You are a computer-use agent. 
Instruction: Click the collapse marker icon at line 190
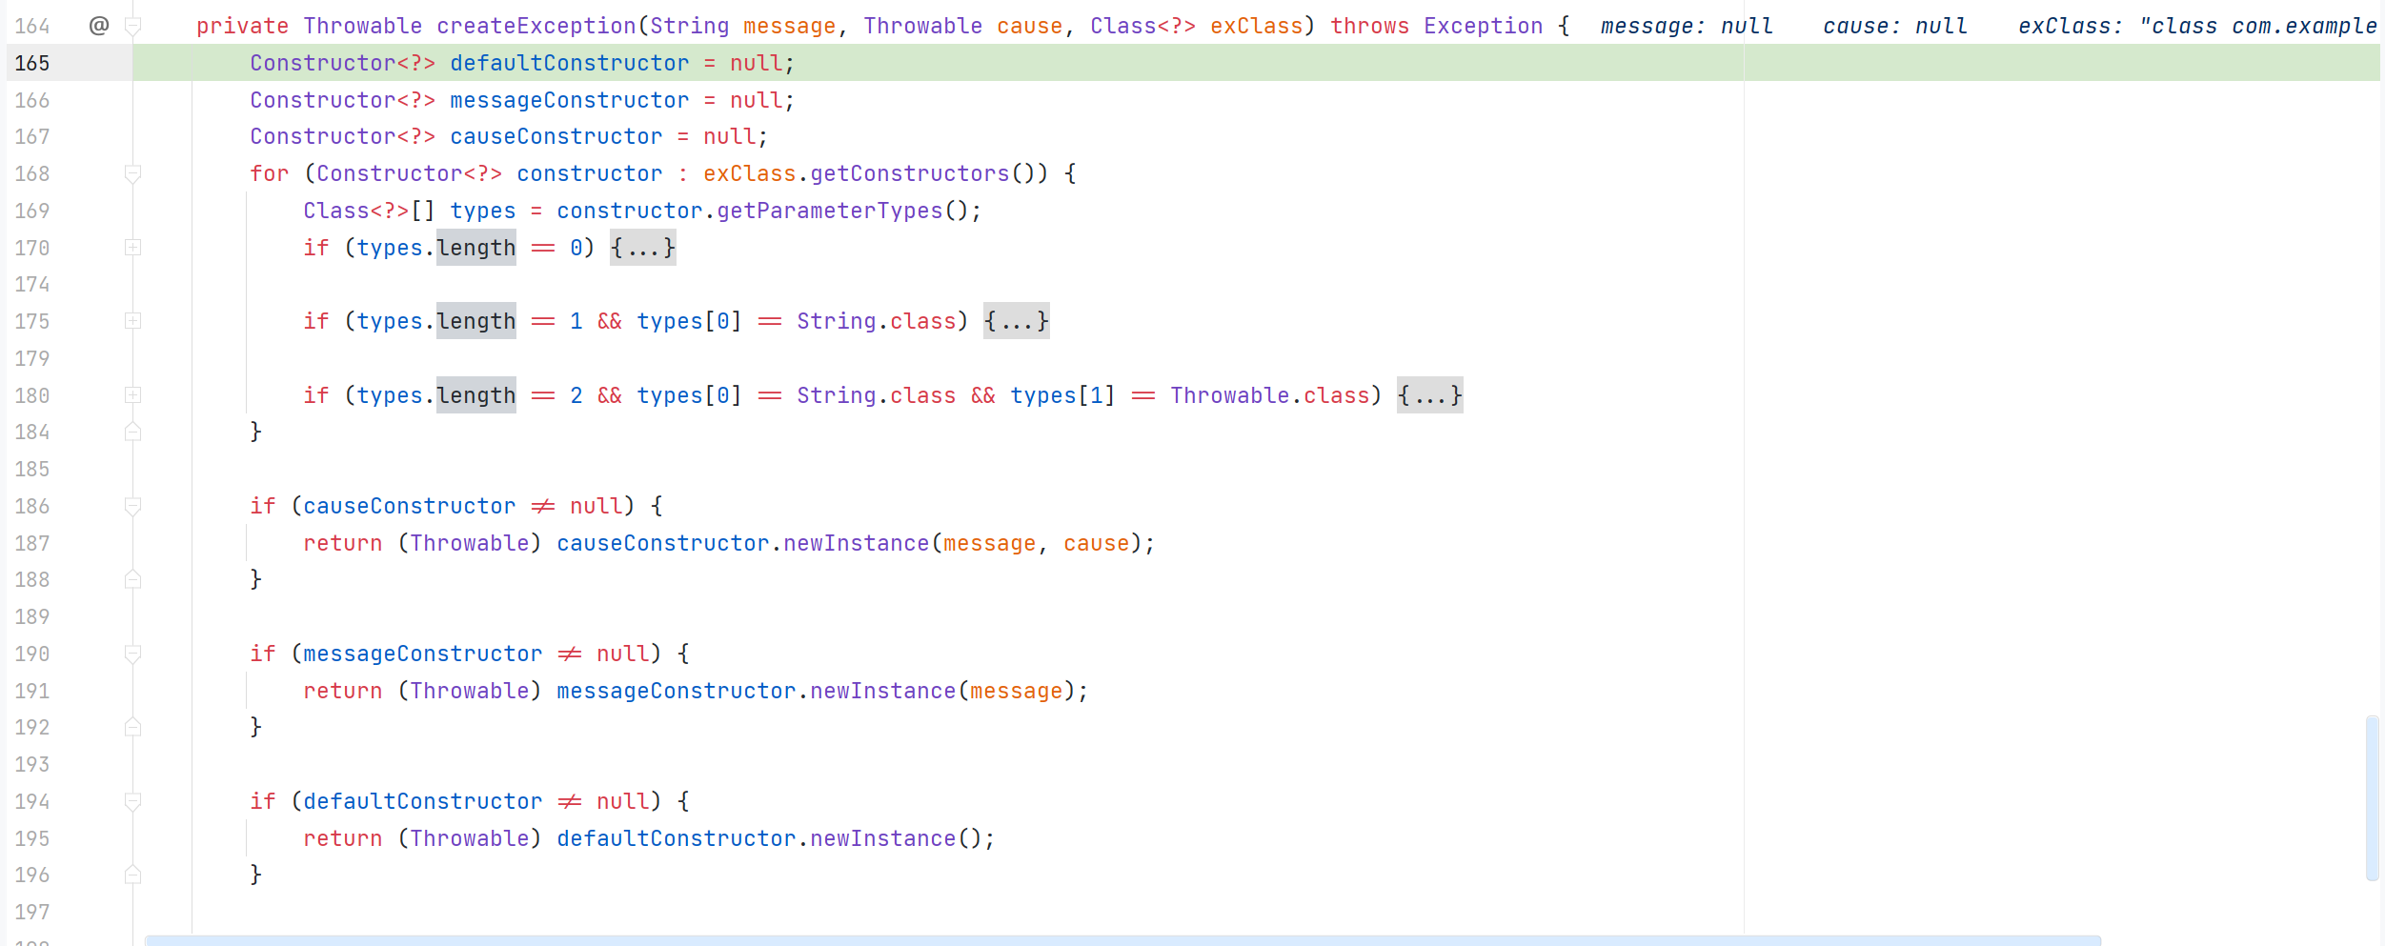[132, 654]
